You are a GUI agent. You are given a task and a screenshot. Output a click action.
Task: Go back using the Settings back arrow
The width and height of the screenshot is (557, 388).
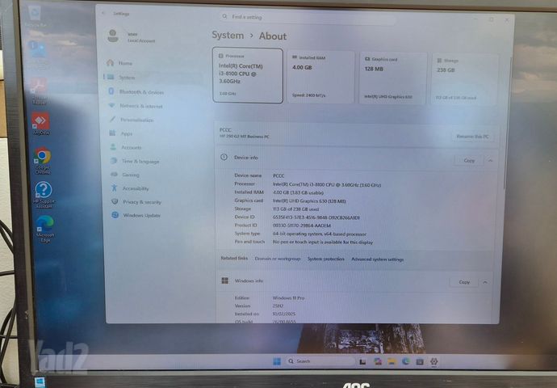(x=103, y=13)
